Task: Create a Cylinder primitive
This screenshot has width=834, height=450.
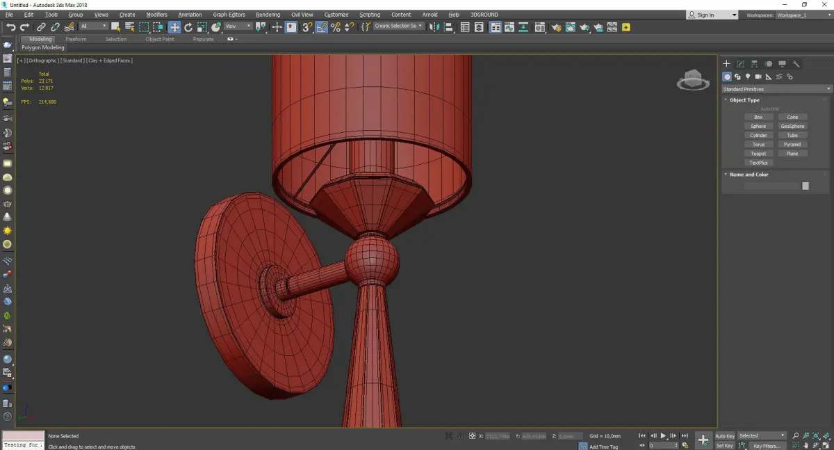Action: 758,135
